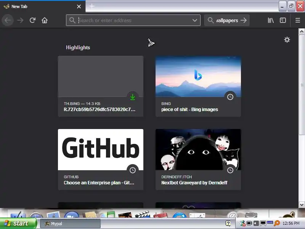The height and width of the screenshot is (229, 305).
Task: Select the 'New Tab' browser tab
Action: (43, 6)
